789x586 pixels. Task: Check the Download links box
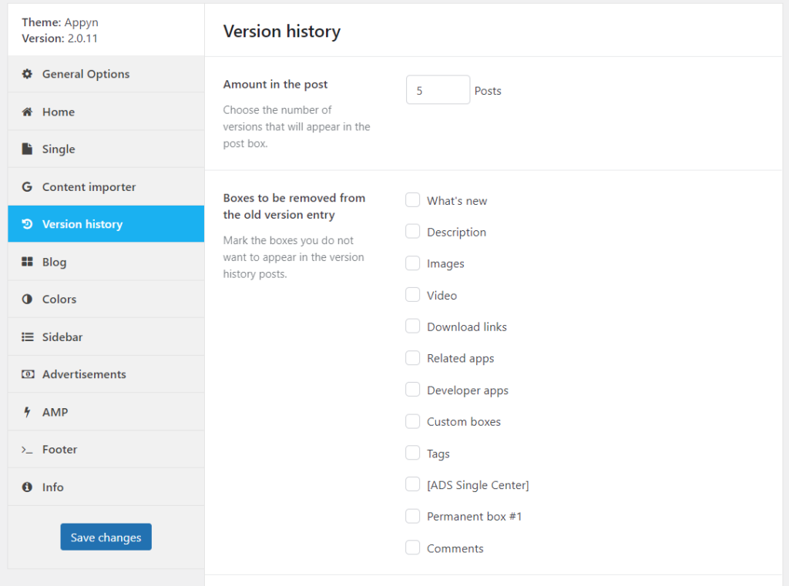click(x=413, y=326)
